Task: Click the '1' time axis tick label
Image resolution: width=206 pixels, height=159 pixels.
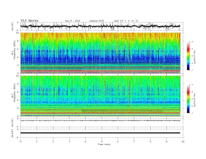Action: 37,142
